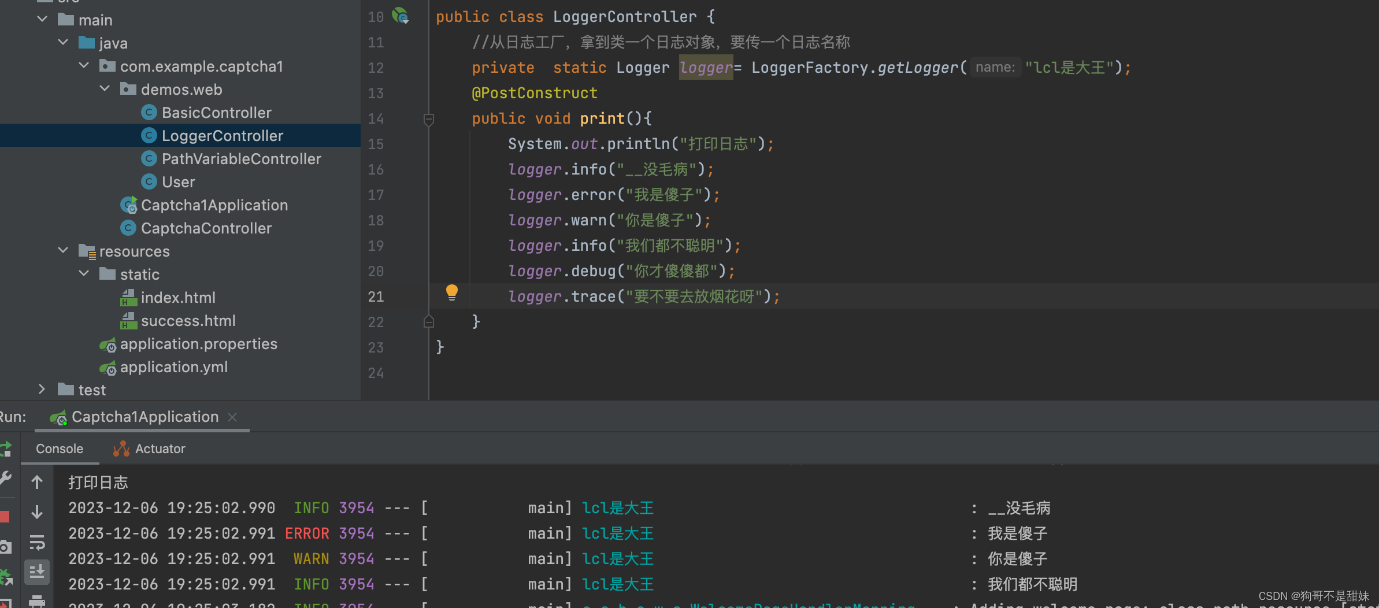1379x608 pixels.
Task: Click the success.html file icon
Action: tap(128, 321)
